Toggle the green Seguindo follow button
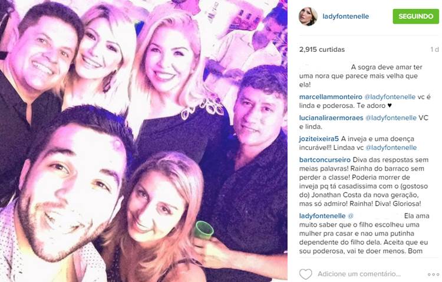Image resolution: width=442 pixels, height=282 pixels. point(416,16)
